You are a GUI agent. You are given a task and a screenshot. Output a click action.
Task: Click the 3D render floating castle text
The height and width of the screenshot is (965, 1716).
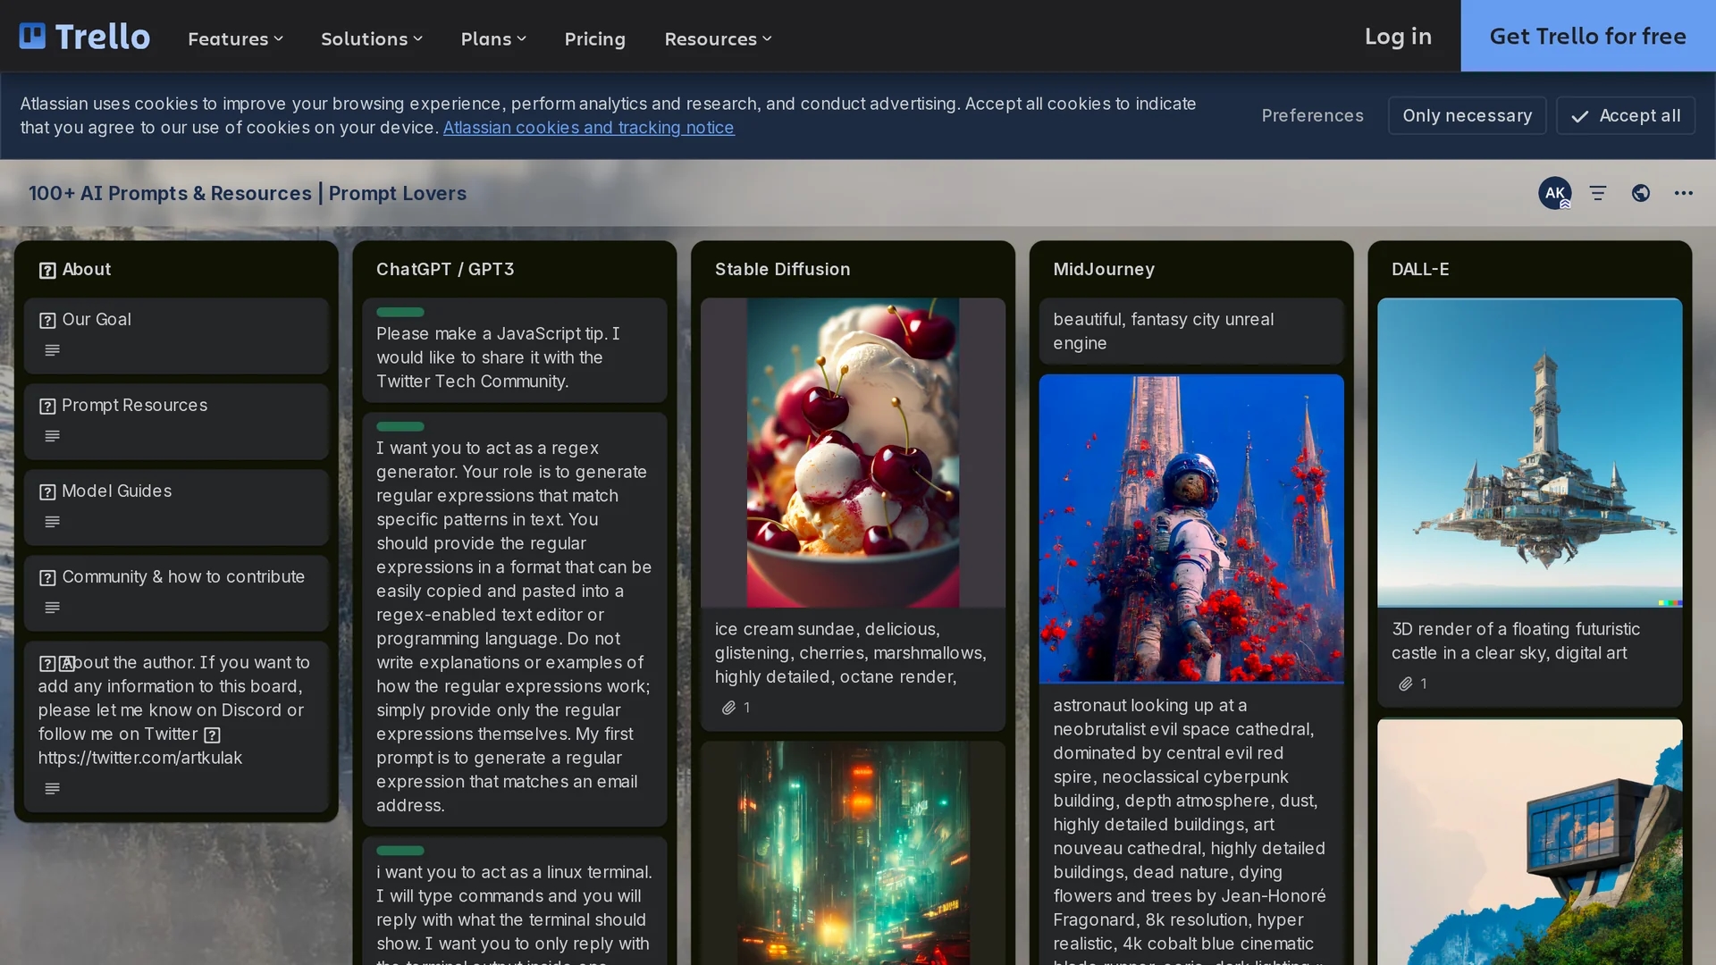pos(1516,642)
